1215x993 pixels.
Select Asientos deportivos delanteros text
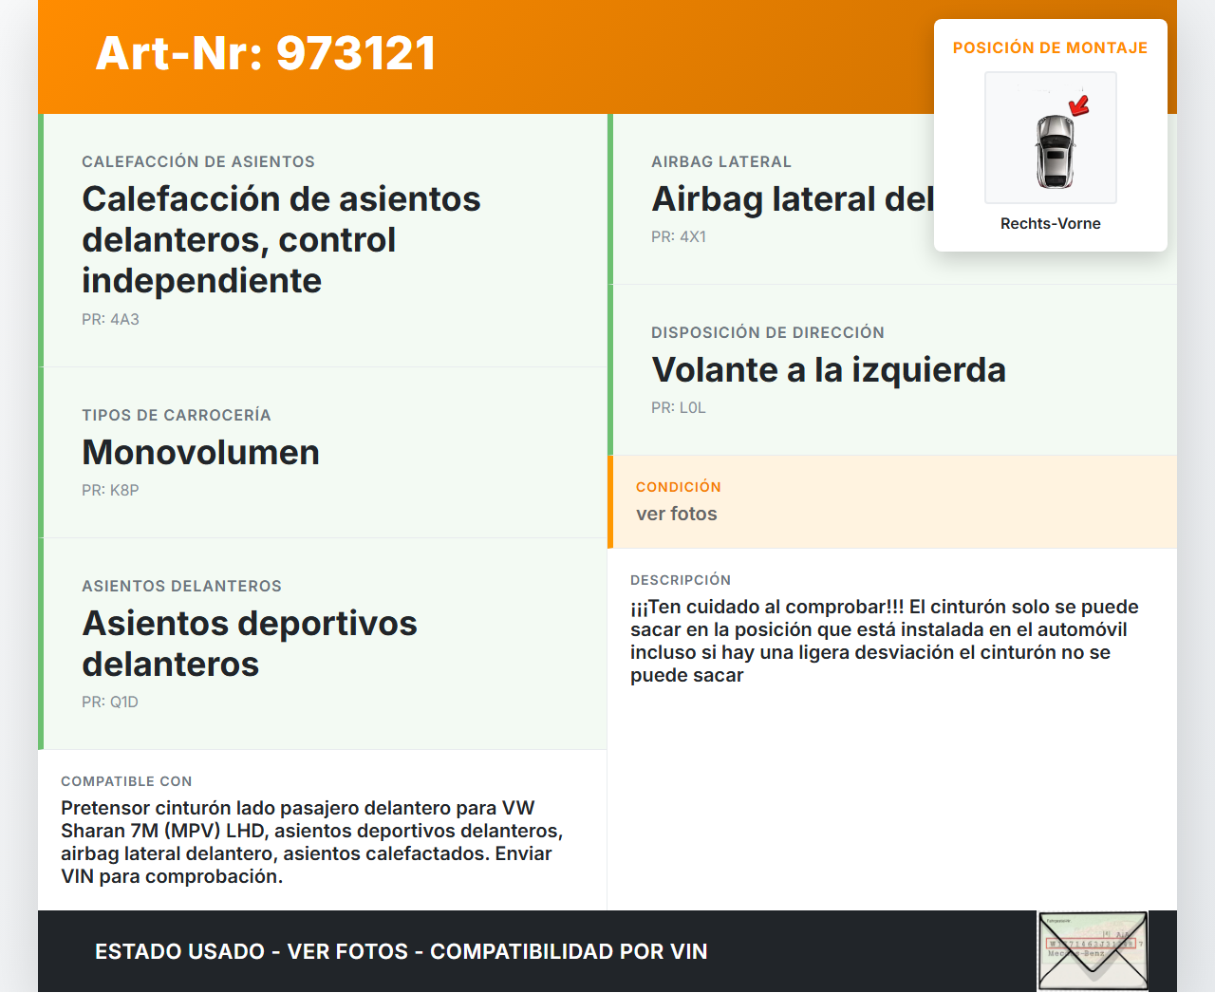tap(250, 644)
